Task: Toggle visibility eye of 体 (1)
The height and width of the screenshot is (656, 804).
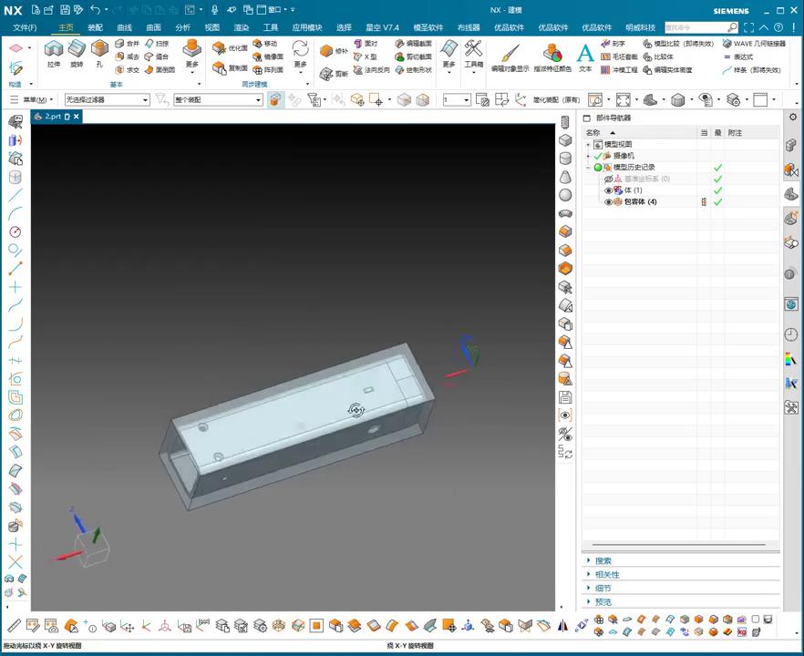Action: point(609,190)
